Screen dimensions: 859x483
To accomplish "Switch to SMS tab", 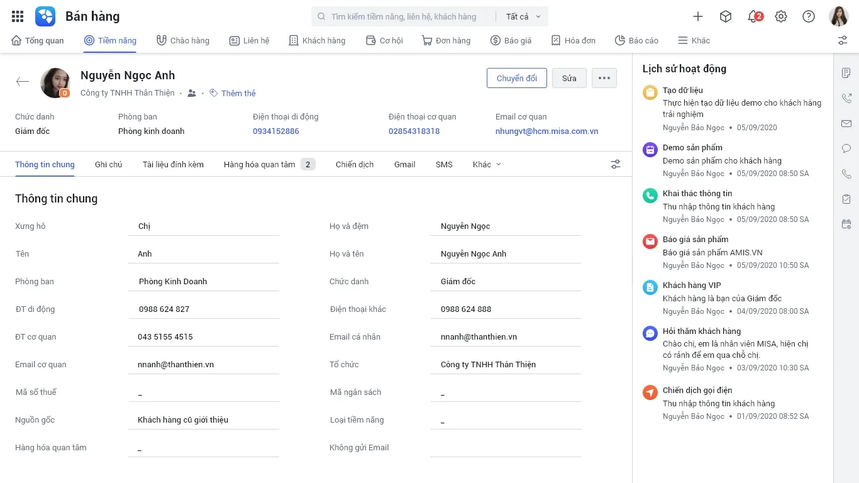I will [444, 164].
